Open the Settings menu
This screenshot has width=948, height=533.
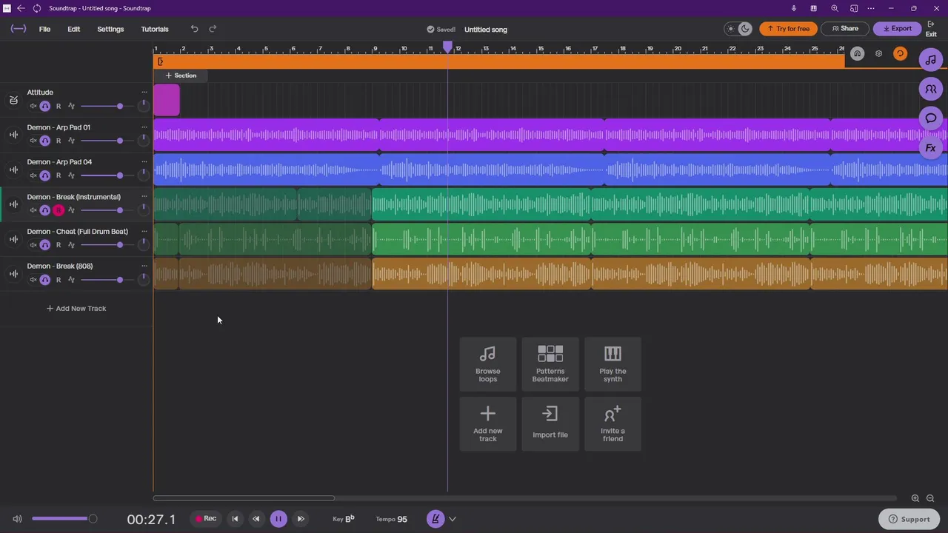pyautogui.click(x=110, y=29)
